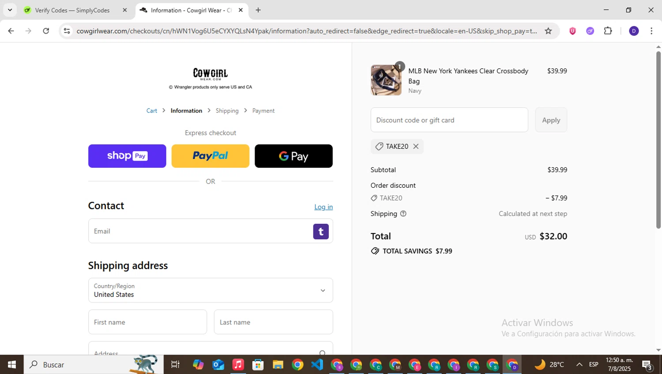Open Chrome profile E taskbar icon
The width and height of the screenshot is (662, 374).
pos(415,365)
